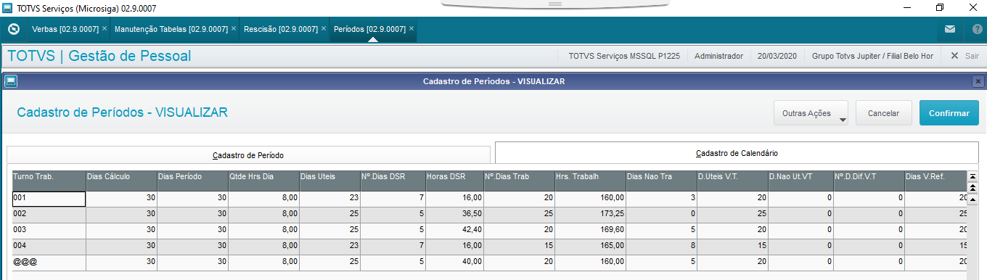The height and width of the screenshot is (280, 987).
Task: Close the Períodos tab with its X
Action: (x=411, y=29)
